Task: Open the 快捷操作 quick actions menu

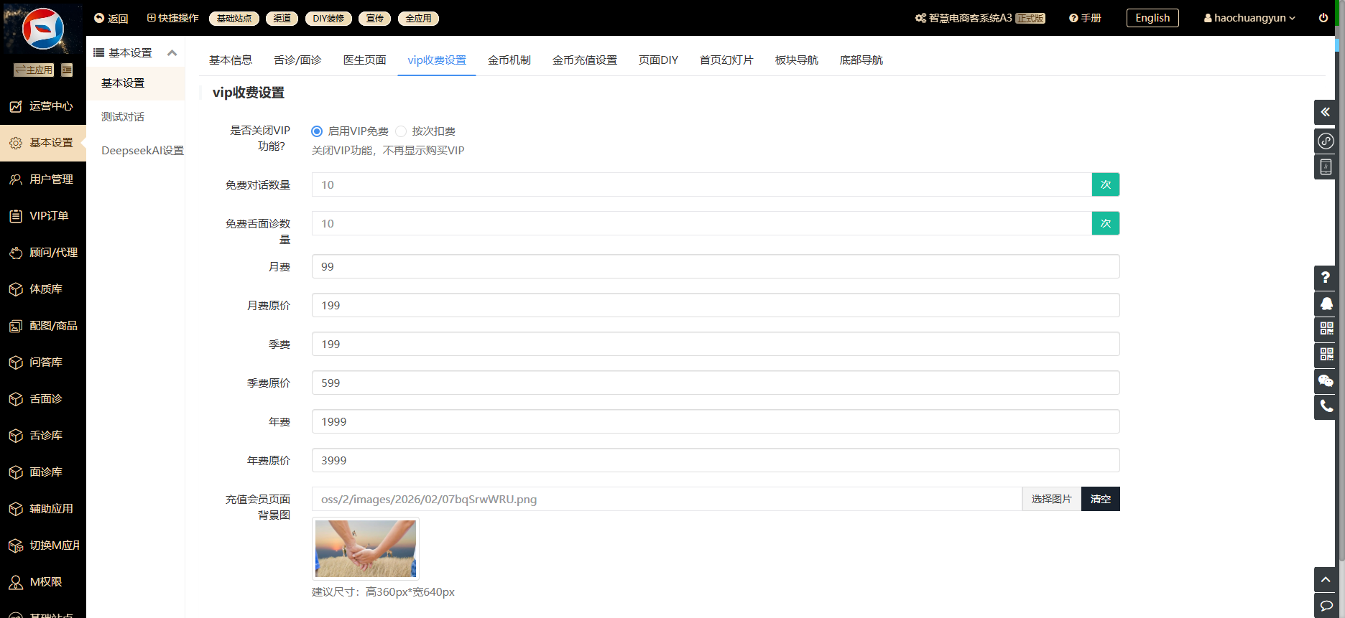Action: coord(172,18)
